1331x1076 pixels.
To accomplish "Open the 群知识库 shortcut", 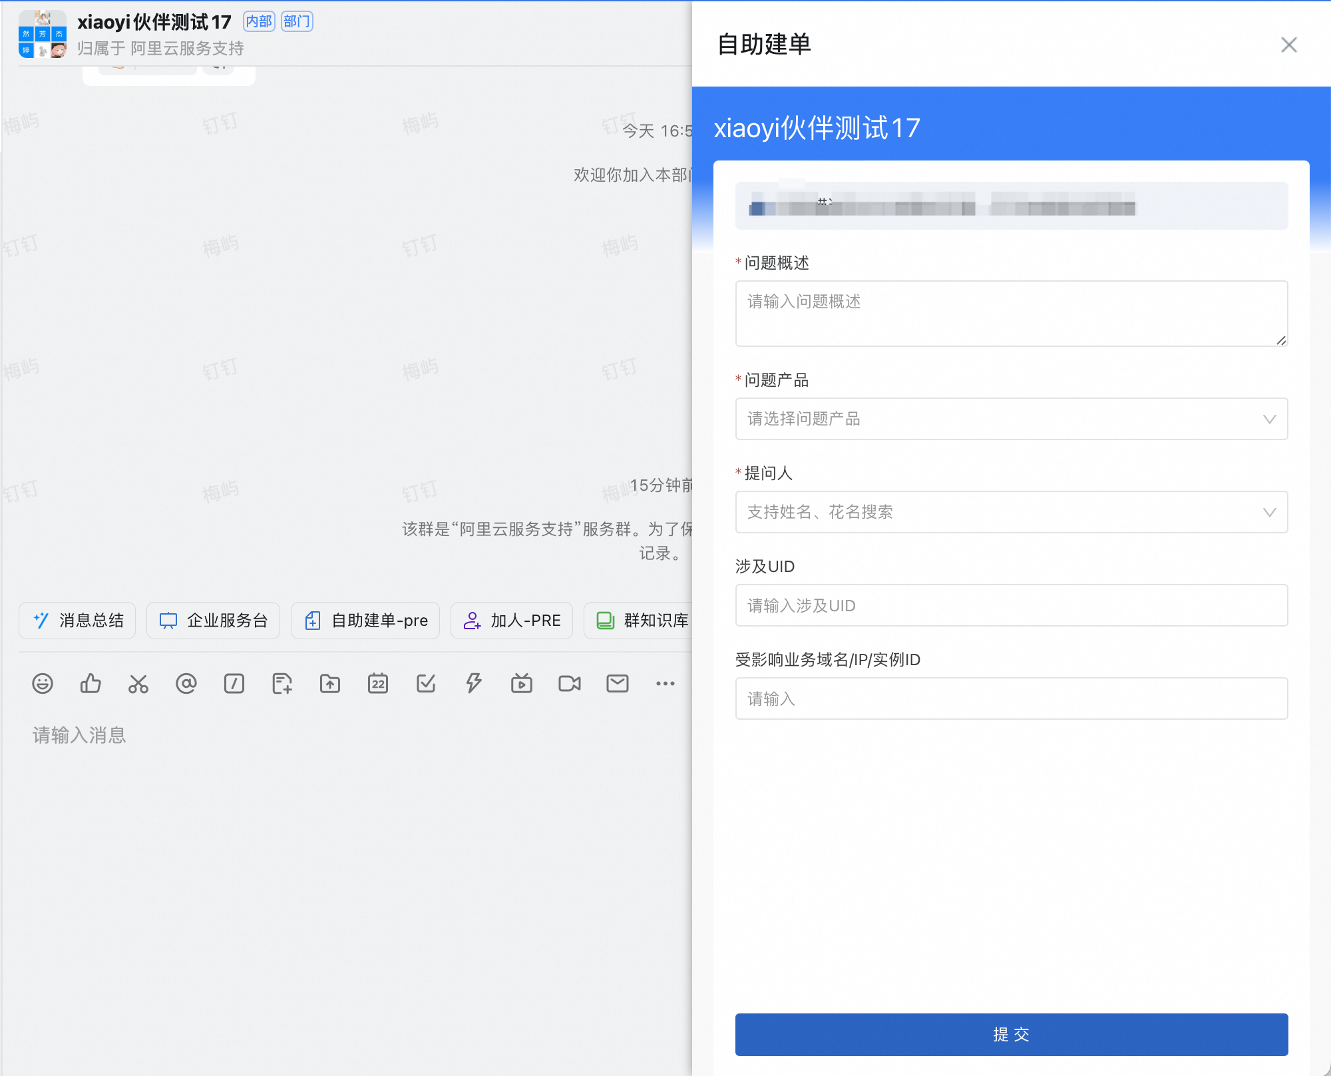I will click(639, 621).
